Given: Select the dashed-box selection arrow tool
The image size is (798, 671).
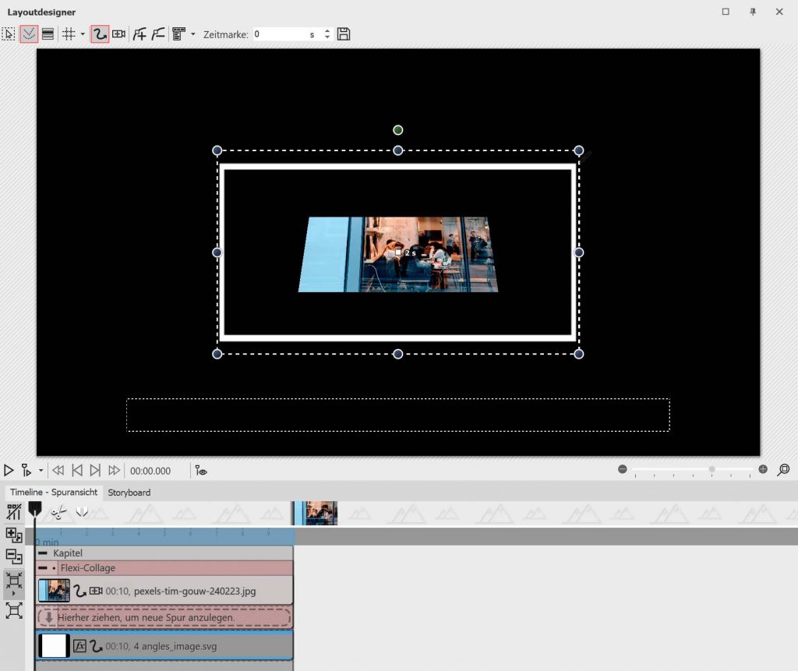Looking at the screenshot, I should [x=9, y=34].
